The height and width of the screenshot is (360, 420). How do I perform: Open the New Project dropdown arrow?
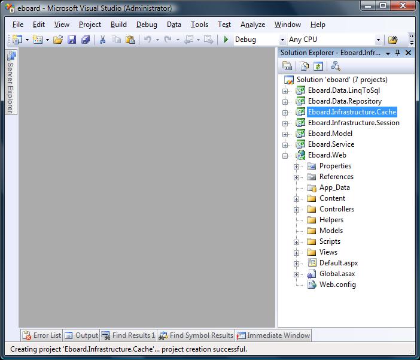(27, 40)
